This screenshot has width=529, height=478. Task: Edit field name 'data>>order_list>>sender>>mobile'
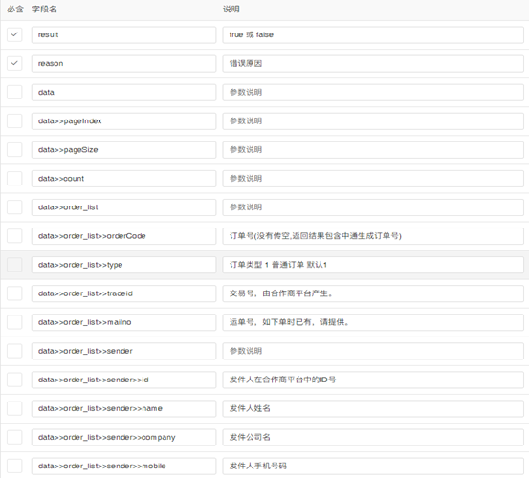click(x=123, y=467)
